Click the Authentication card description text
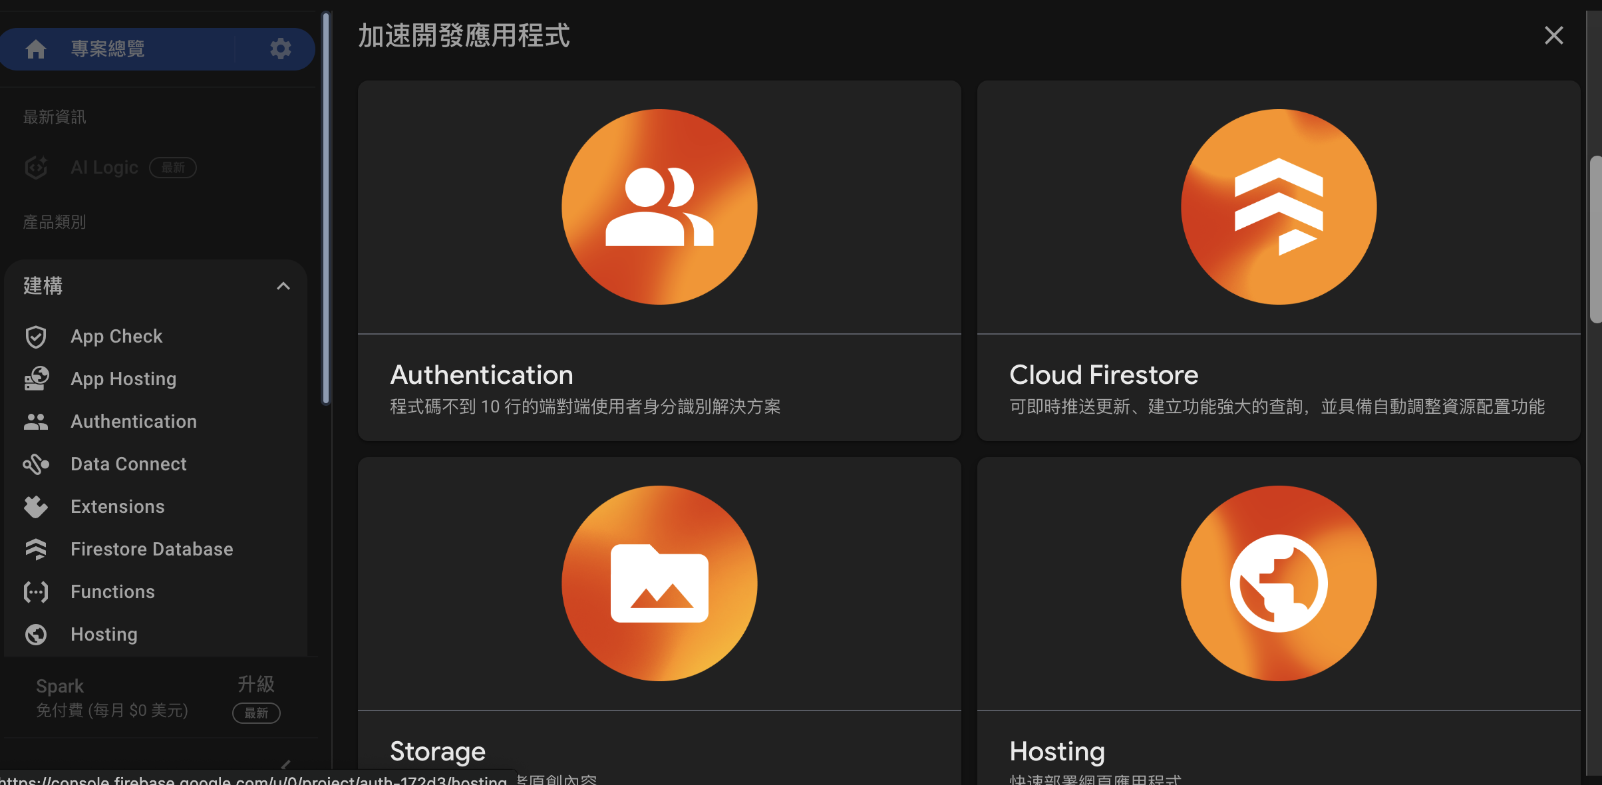This screenshot has width=1602, height=785. [x=585, y=406]
